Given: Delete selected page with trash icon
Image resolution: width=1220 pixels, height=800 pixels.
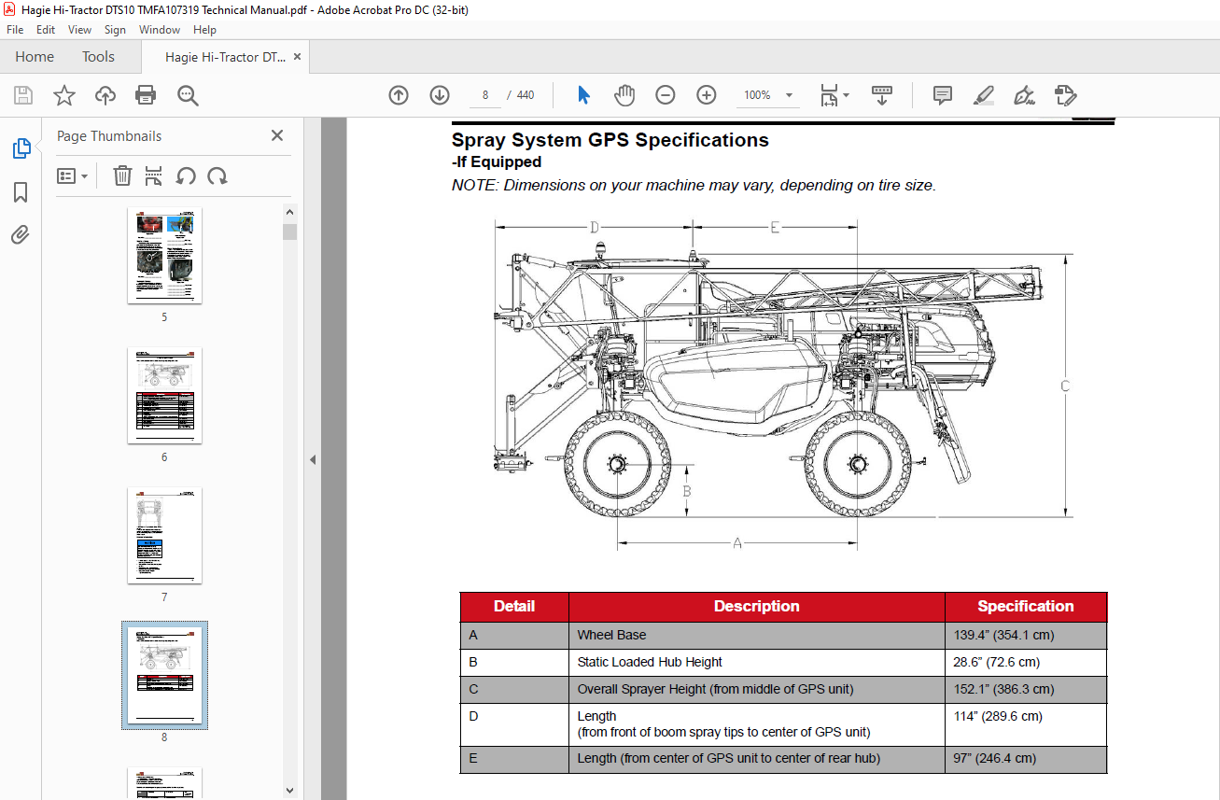Looking at the screenshot, I should [122, 175].
